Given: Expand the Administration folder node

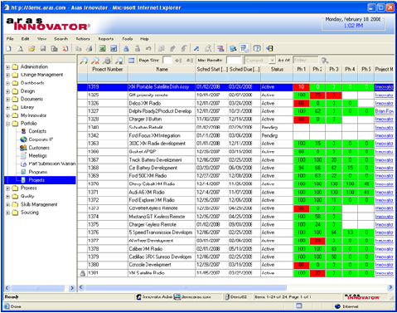Looking at the screenshot, I should coord(8,66).
